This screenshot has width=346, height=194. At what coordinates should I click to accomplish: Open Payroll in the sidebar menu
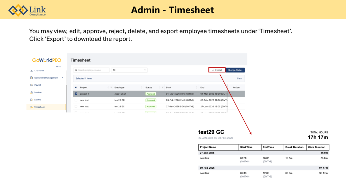pos(38,85)
